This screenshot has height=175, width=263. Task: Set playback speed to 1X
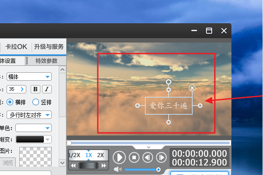click(x=89, y=155)
